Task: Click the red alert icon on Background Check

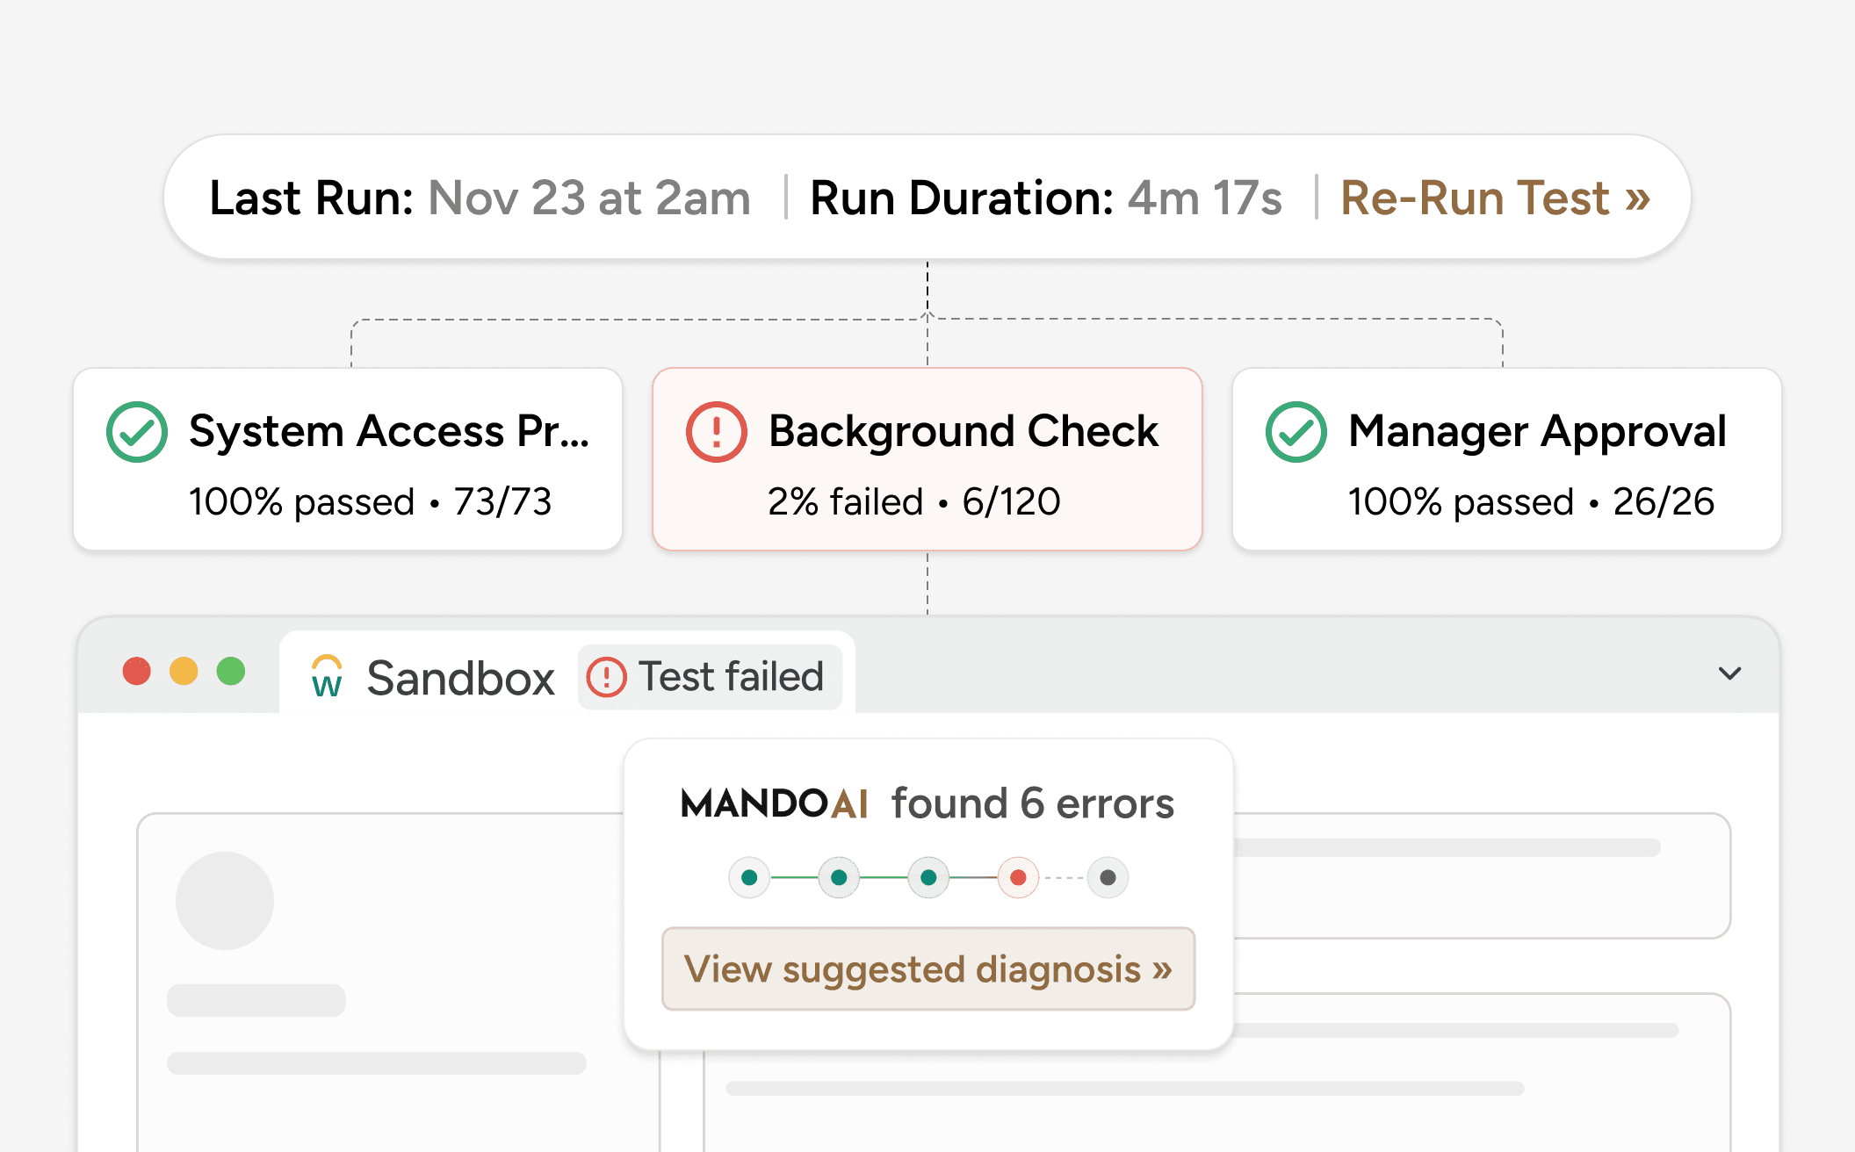Action: point(716,432)
